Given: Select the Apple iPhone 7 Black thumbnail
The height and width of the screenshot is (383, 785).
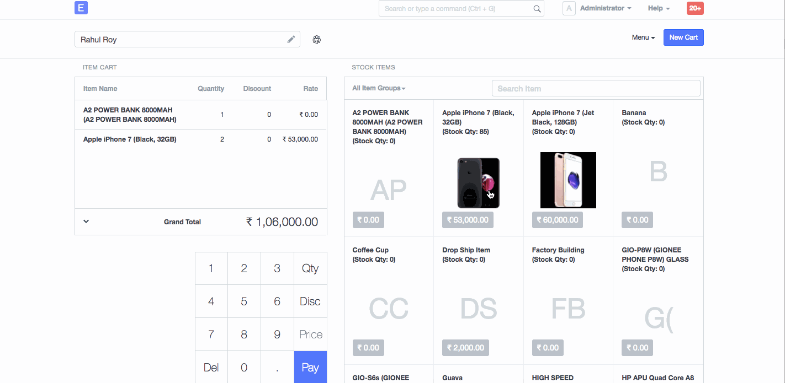Looking at the screenshot, I should (478, 182).
